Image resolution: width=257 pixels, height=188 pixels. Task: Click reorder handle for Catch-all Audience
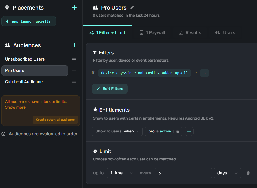click(x=74, y=82)
